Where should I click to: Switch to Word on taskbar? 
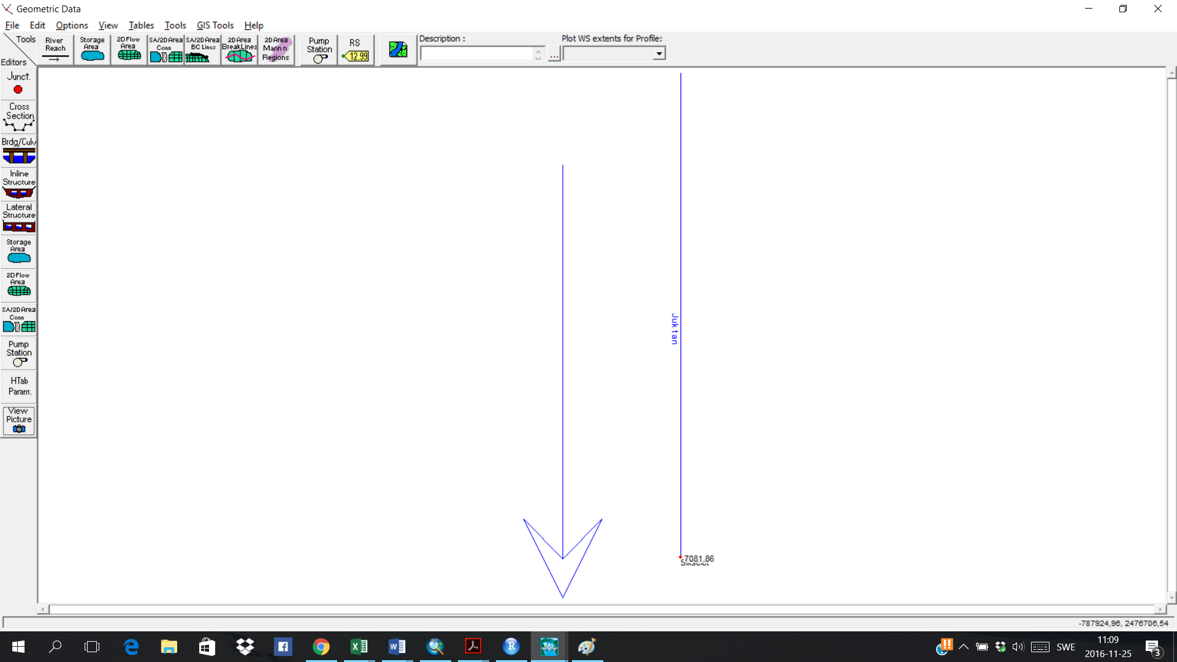[x=397, y=647]
